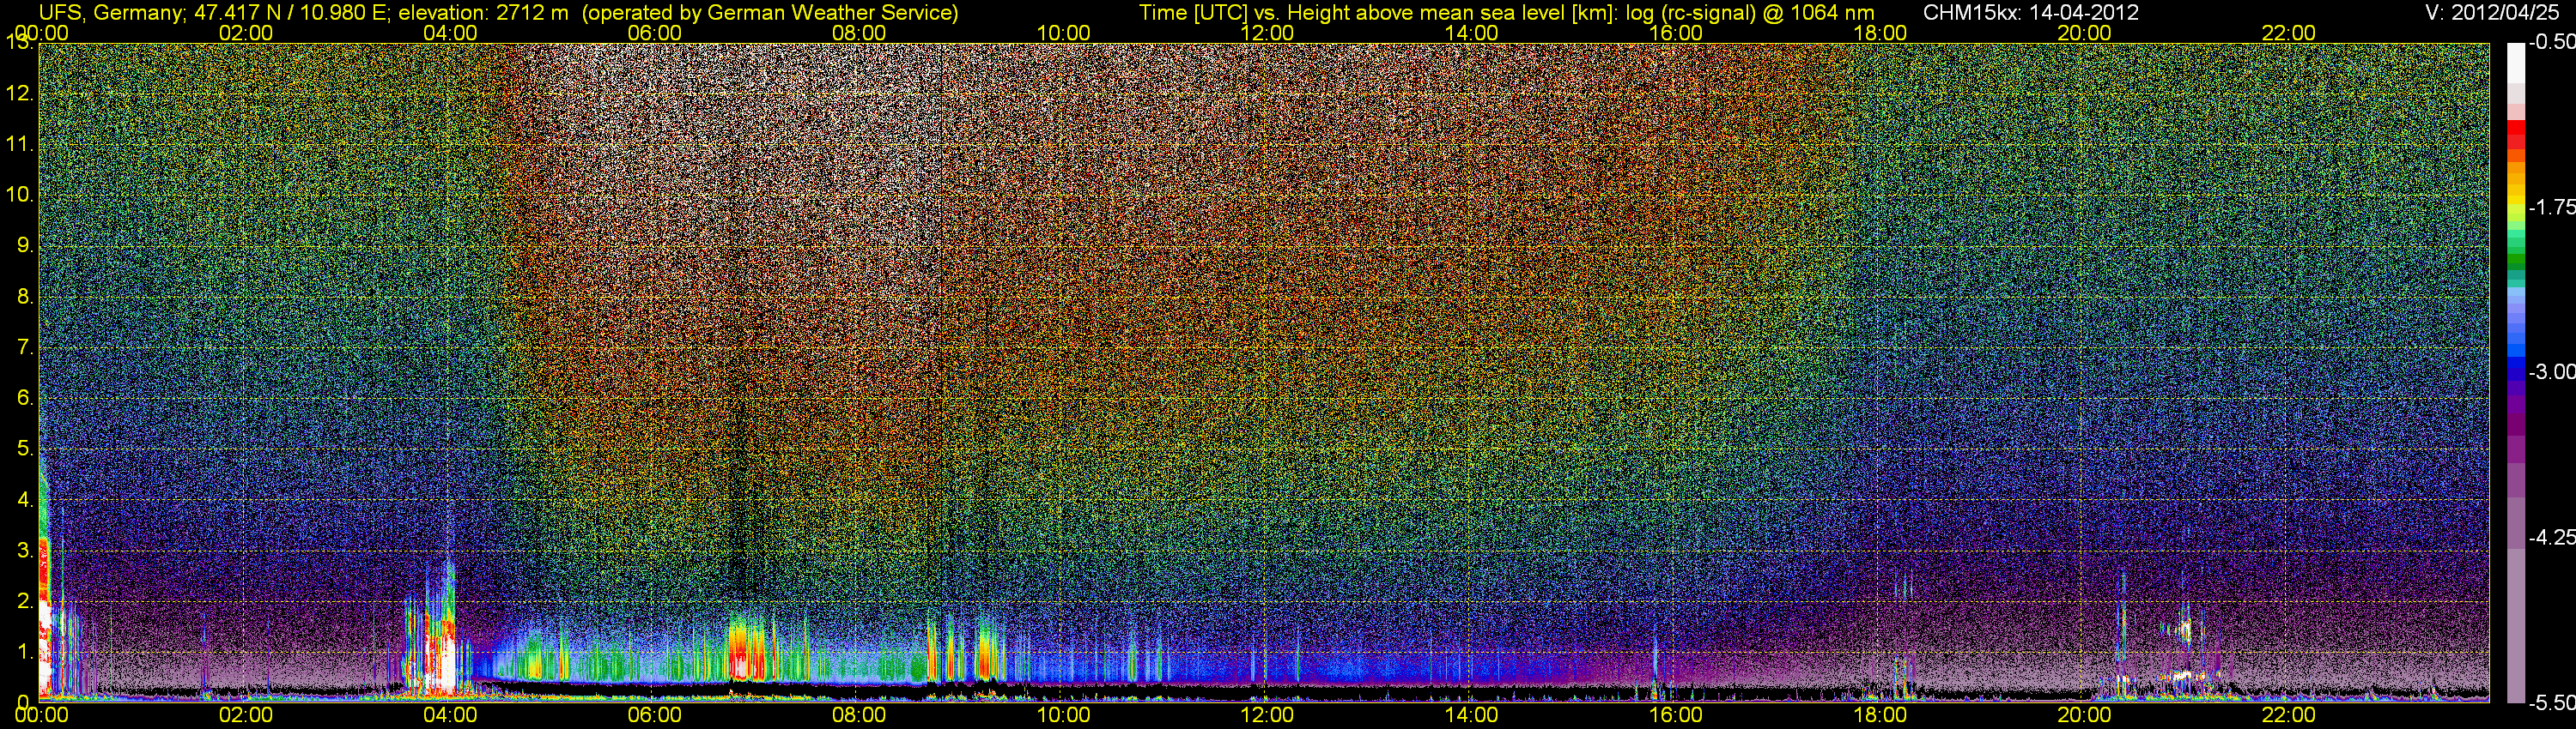Click the "-4.25" color scale value
The height and width of the screenshot is (729, 2576).
pyautogui.click(x=2552, y=537)
